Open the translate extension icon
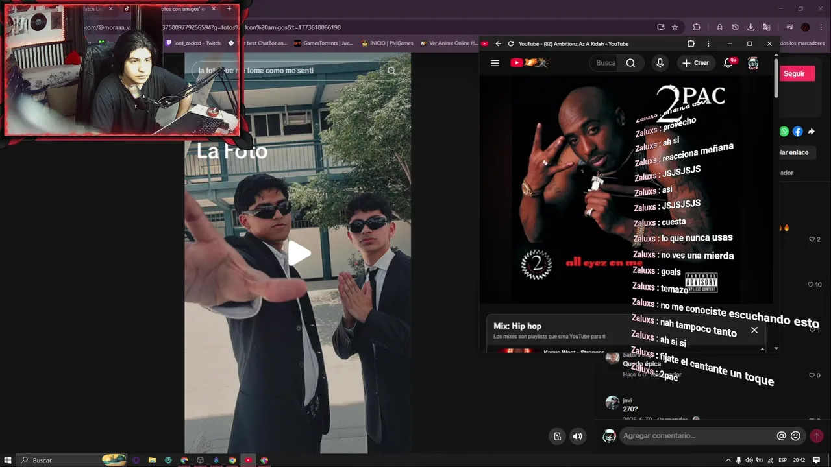This screenshot has width=831, height=467. pyautogui.click(x=766, y=27)
